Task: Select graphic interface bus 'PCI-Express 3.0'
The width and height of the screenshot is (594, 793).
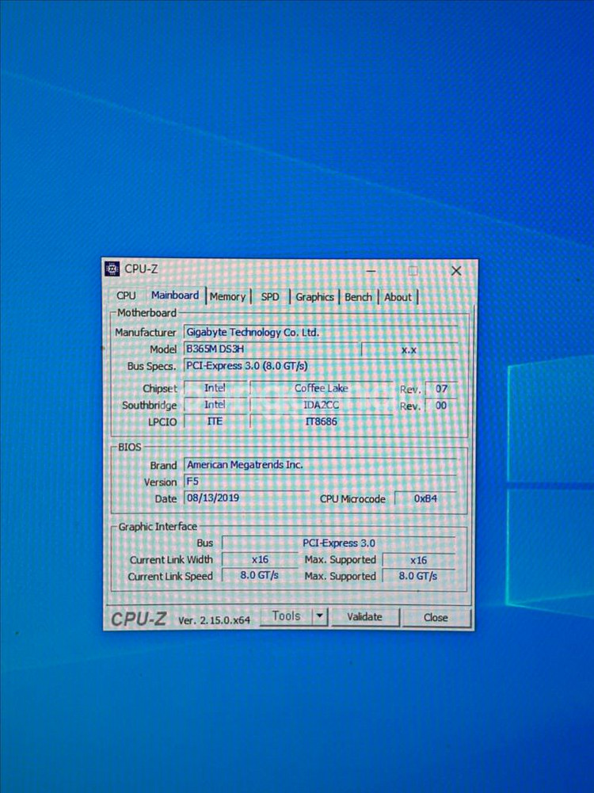Action: tap(339, 543)
